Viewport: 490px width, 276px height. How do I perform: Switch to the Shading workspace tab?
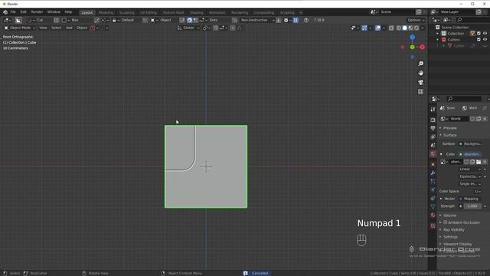click(x=197, y=12)
